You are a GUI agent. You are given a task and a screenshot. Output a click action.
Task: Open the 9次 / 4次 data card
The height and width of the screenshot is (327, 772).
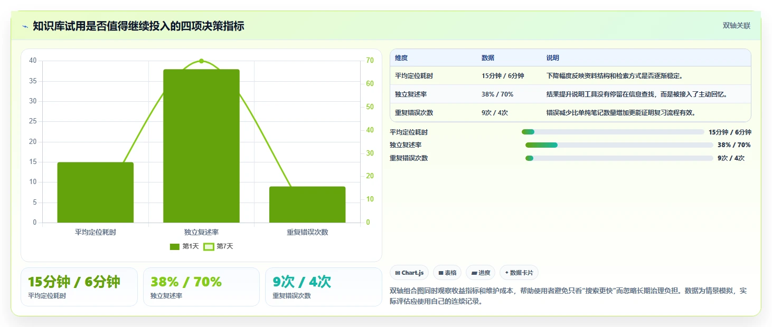[x=323, y=287]
